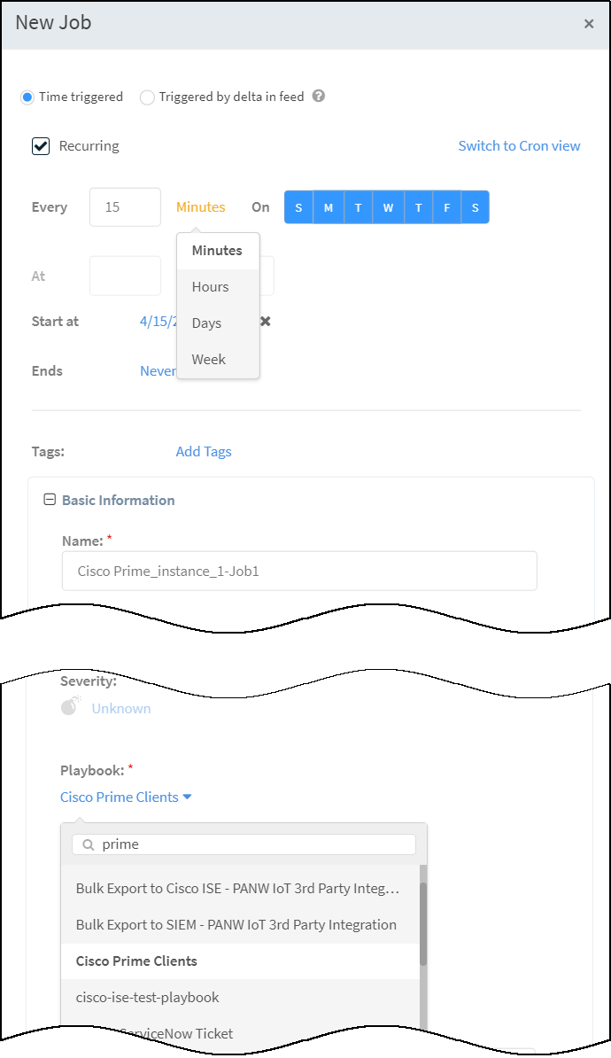Click the severity bomb icon
Screen dimensions: 611x1058
71,707
